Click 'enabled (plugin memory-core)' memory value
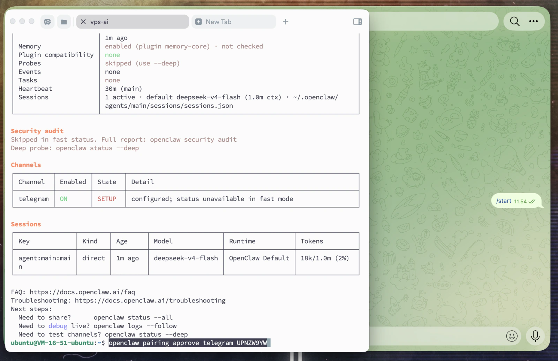Screen dimensions: 558x361 157,46
